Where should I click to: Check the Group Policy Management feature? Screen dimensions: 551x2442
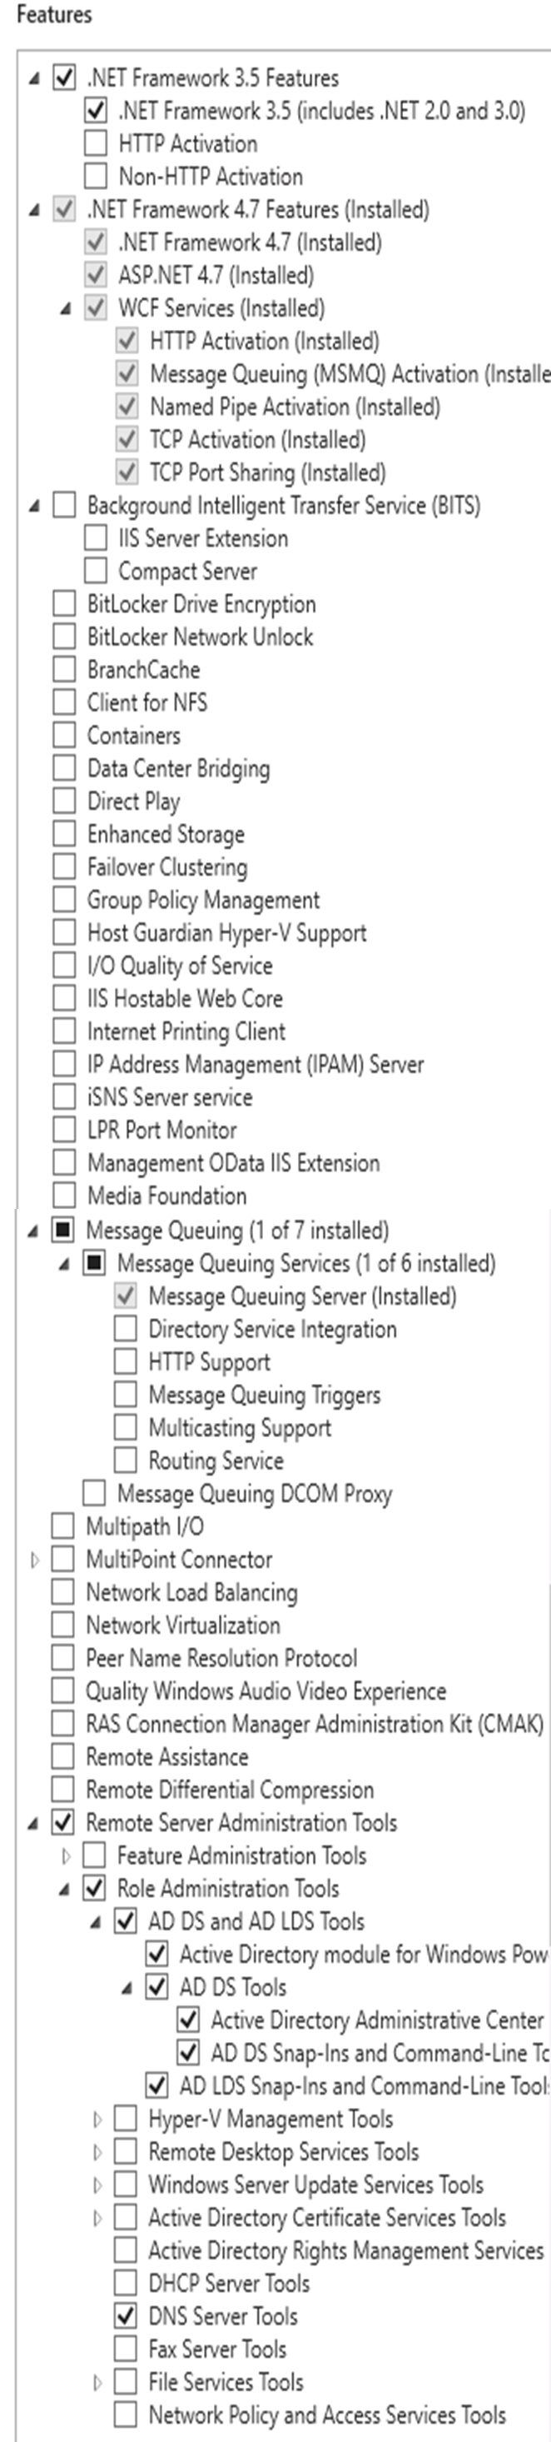pyautogui.click(x=64, y=900)
